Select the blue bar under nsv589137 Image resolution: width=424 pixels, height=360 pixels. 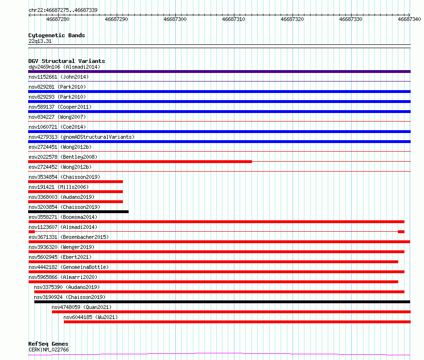coord(219,112)
